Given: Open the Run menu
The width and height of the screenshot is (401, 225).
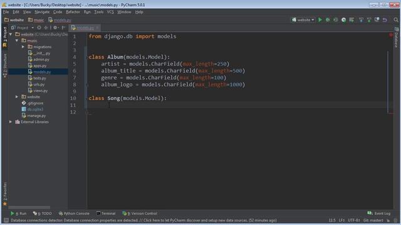Looking at the screenshot, I should click(87, 12).
